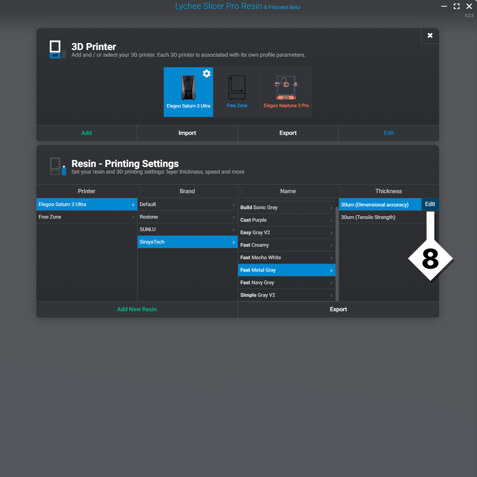Edit the 30um Dimensional accuracy profile
This screenshot has width=477, height=477.
click(x=430, y=204)
